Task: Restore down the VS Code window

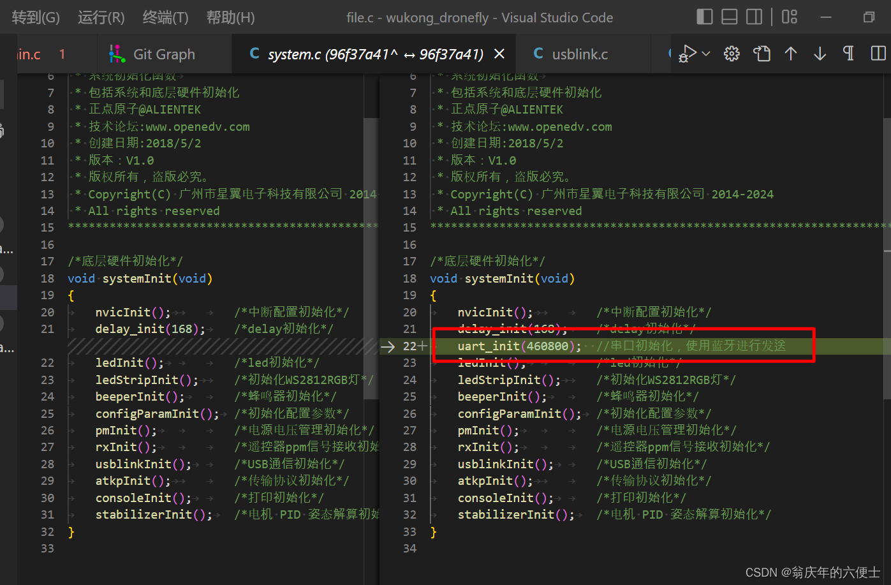Action: (x=869, y=17)
